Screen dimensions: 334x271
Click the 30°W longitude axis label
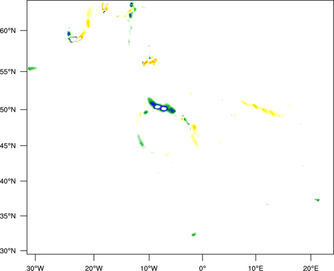35,268
